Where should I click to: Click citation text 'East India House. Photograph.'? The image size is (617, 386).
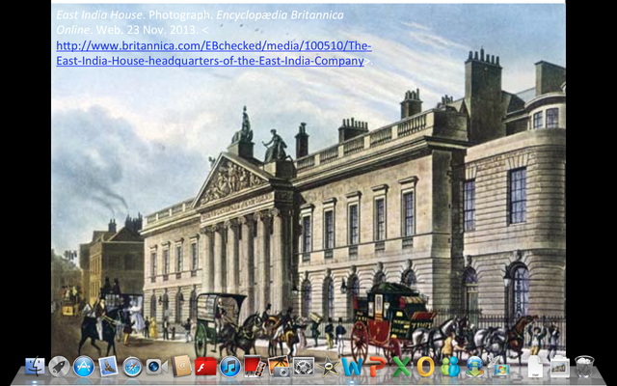tap(135, 15)
